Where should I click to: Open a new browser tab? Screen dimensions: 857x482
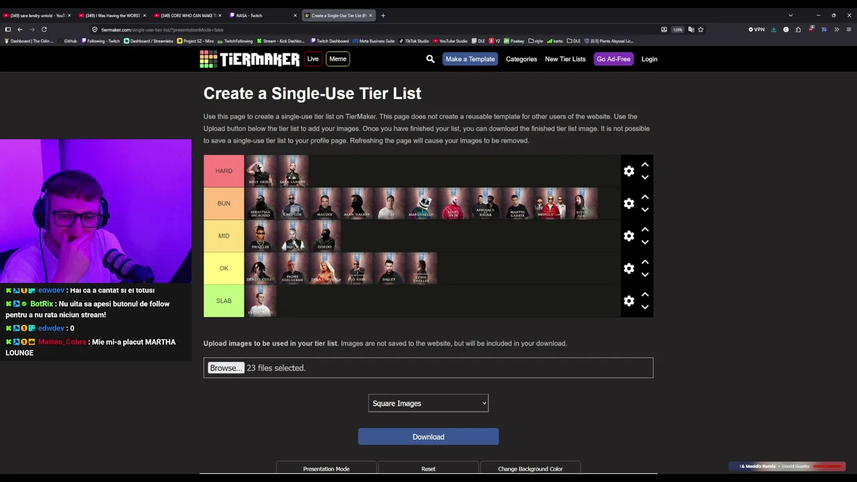tap(383, 15)
